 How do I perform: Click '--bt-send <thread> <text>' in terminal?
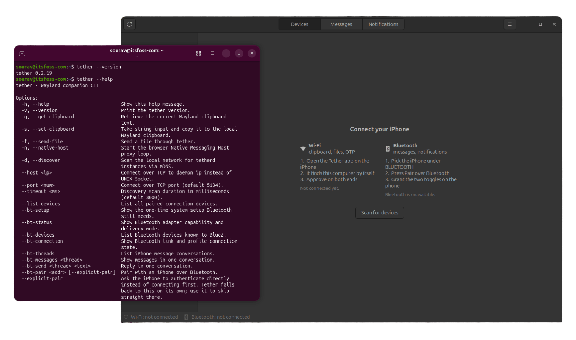click(56, 266)
